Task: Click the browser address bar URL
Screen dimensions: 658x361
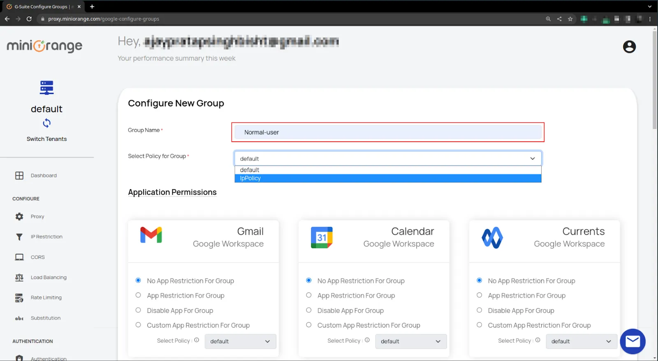Action: [x=104, y=19]
